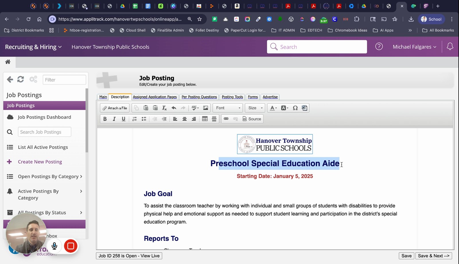Open the Font dropdown

pyautogui.click(x=228, y=108)
